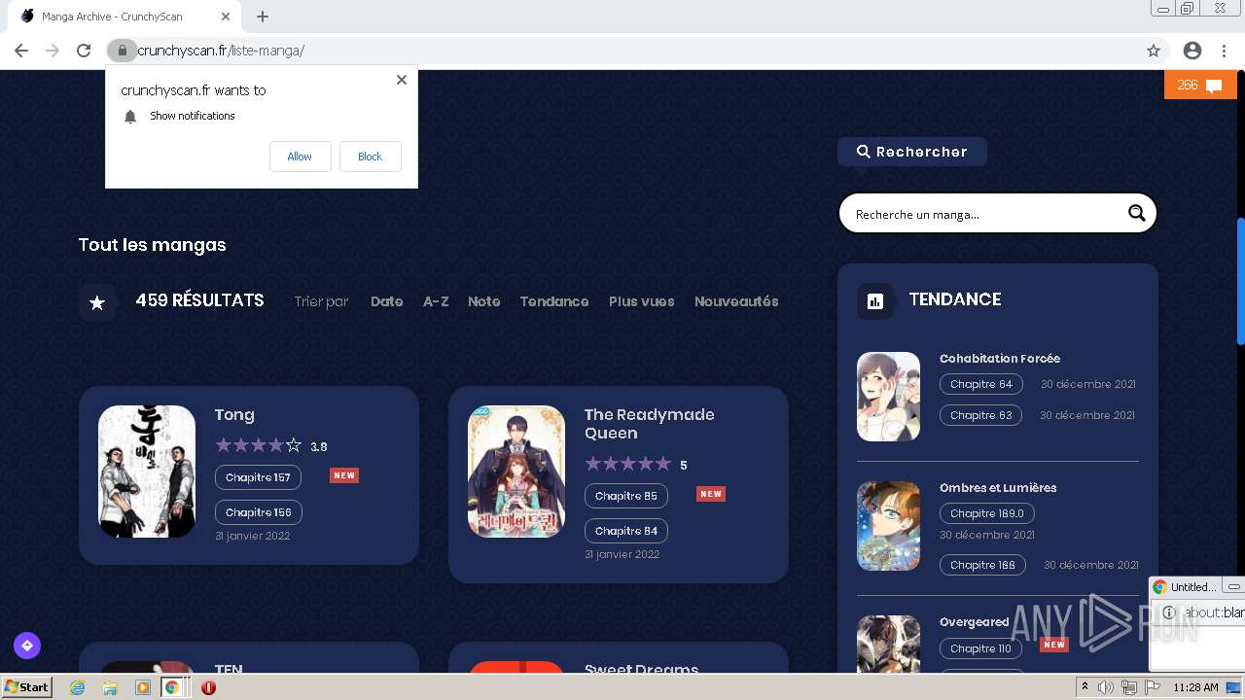
Task: Open Cohabitation Forcée Chapitre 64
Action: 981,384
